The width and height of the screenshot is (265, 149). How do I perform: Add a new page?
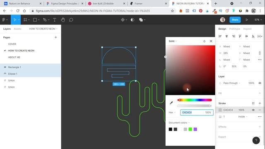56,37
